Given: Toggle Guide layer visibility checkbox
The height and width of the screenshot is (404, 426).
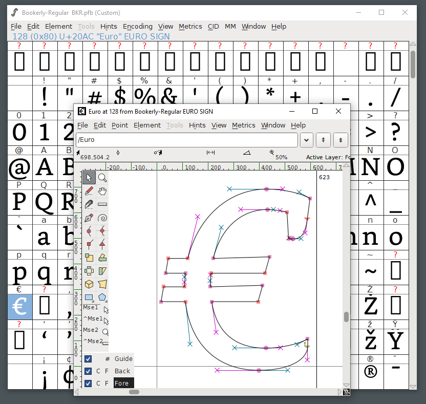Looking at the screenshot, I should point(88,359).
